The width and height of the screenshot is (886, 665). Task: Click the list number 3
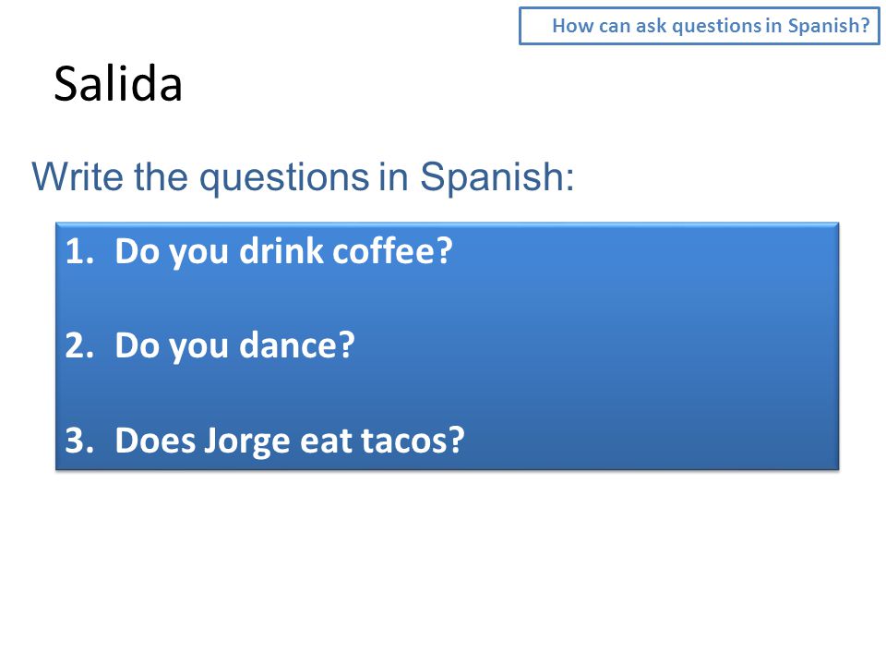tap(79, 440)
